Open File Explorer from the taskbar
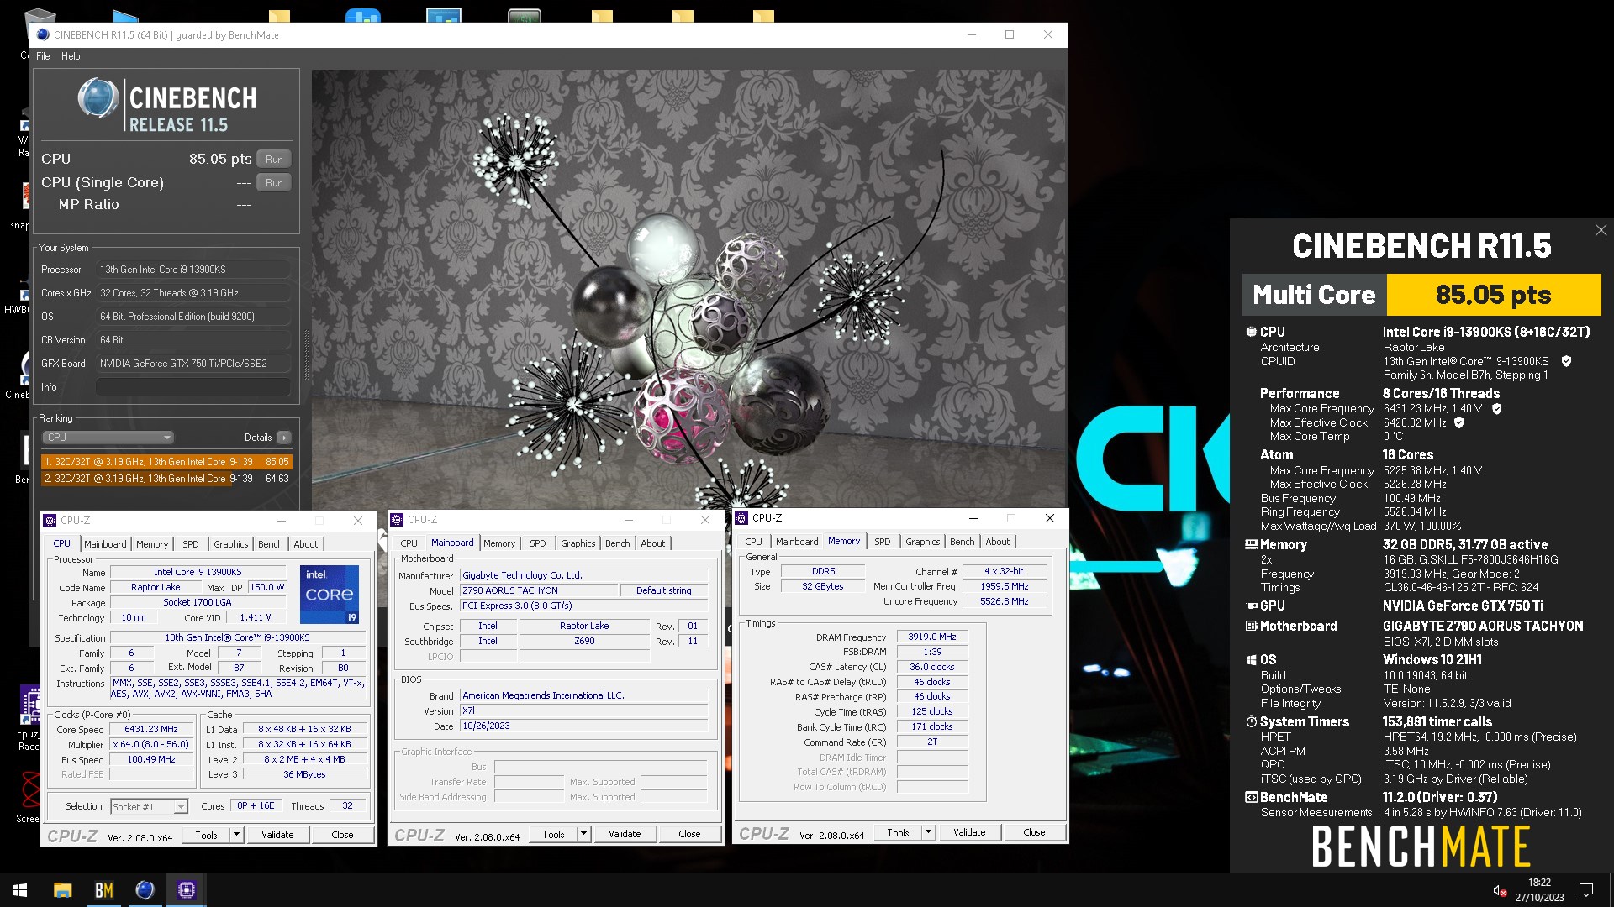The height and width of the screenshot is (907, 1614). click(62, 890)
